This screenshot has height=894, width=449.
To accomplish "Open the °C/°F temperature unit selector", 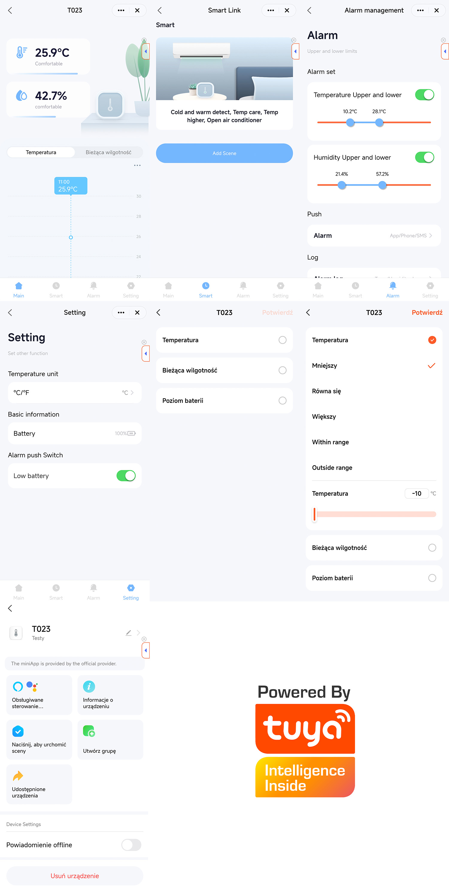I will pyautogui.click(x=75, y=393).
